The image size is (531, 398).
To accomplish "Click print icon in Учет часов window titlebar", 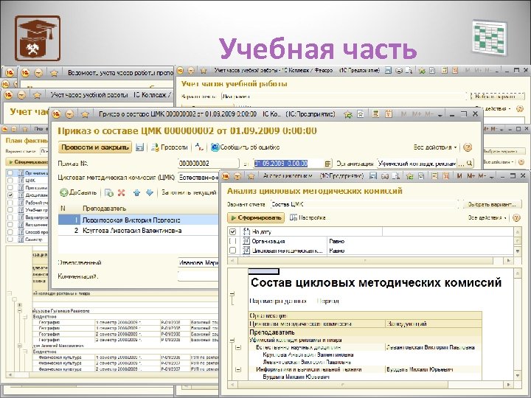I will pyautogui.click(x=399, y=71).
